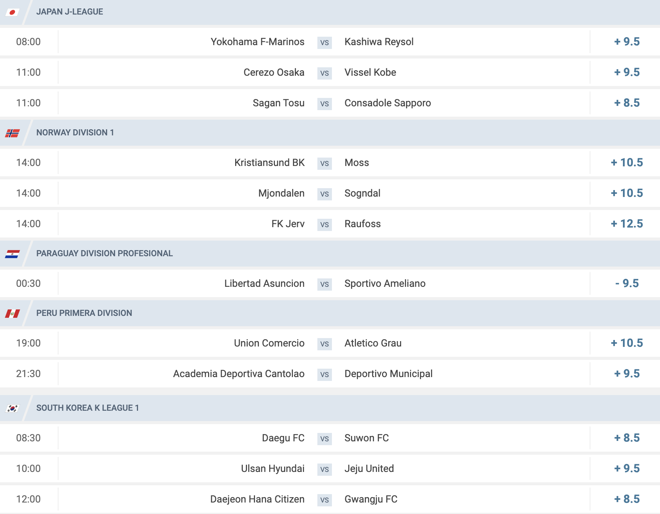Click +8.5 tip for Sagan Tosu match
The image size is (660, 514).
[x=627, y=103]
